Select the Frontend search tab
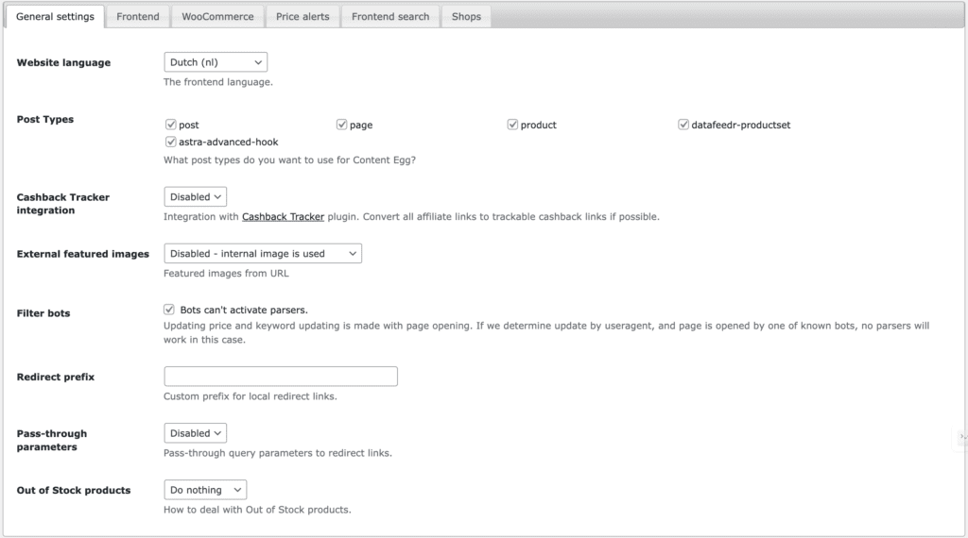The image size is (968, 538). (x=390, y=17)
